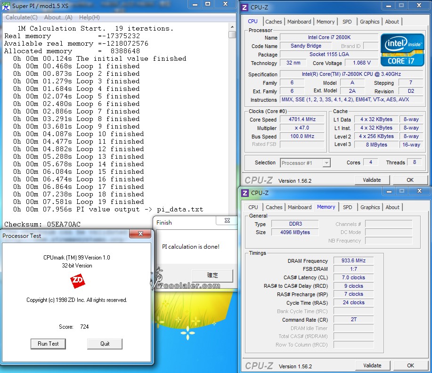Switch to SPD tab in top CPU-Z
The height and width of the screenshot is (373, 432).
point(347,22)
